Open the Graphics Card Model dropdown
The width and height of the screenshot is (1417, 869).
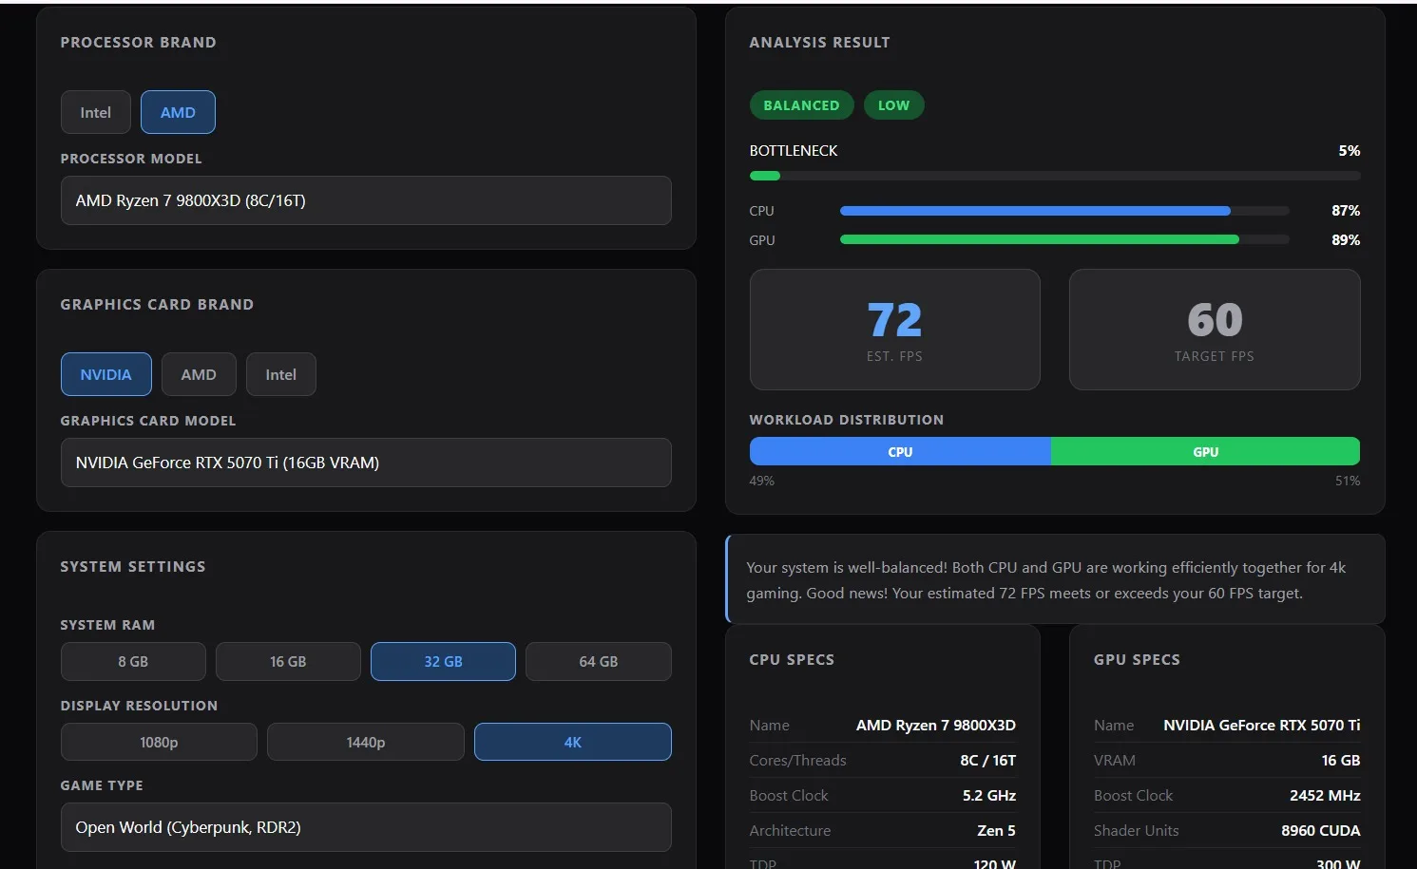coord(366,463)
